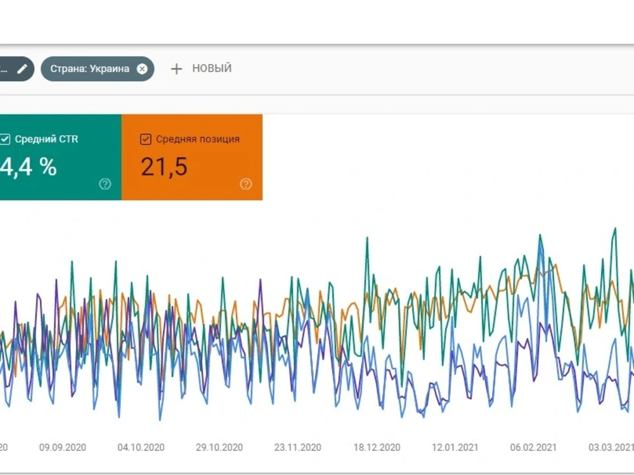The image size is (634, 475).
Task: Open help for Средняя позиция card
Action: click(x=246, y=184)
